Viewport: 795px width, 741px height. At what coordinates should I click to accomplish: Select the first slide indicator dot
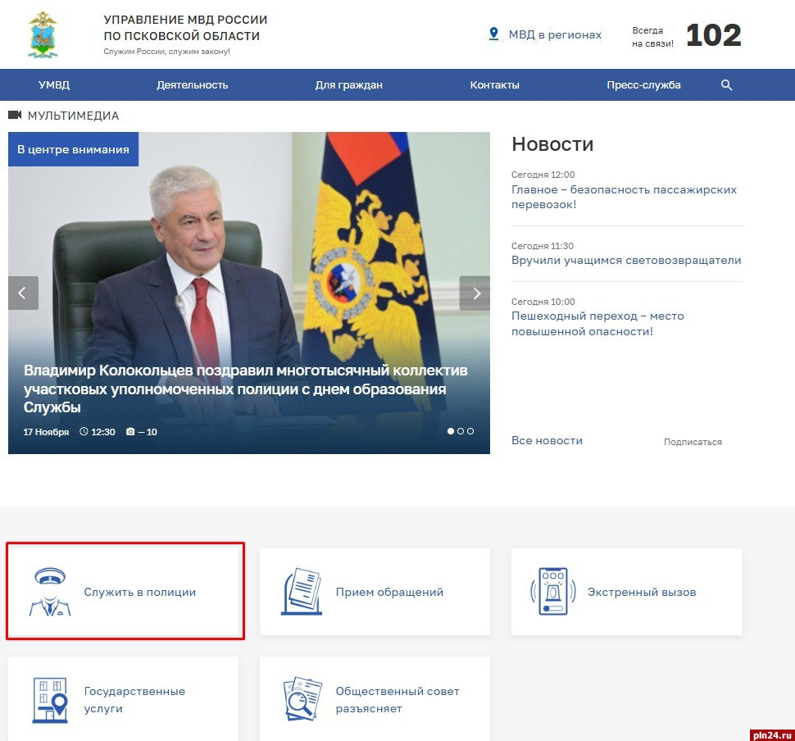[451, 431]
